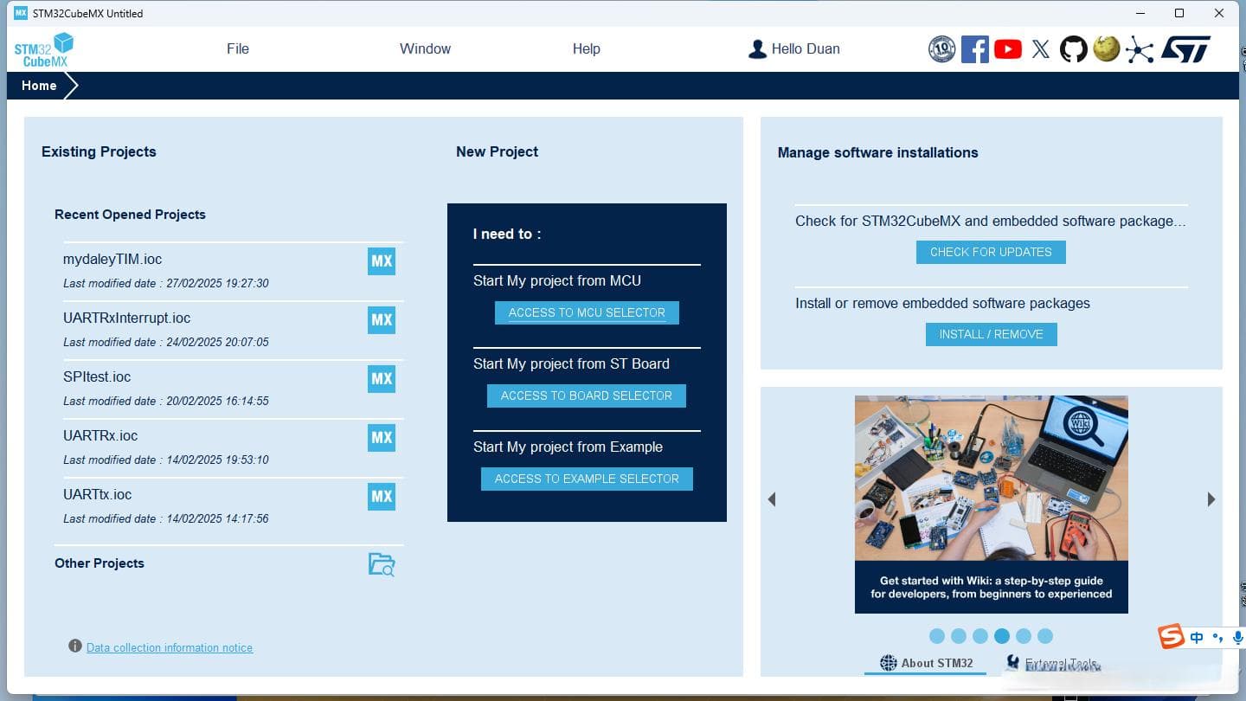Show next carousel slide with right arrow
Screen dimensions: 1246x701
point(1211,499)
